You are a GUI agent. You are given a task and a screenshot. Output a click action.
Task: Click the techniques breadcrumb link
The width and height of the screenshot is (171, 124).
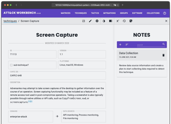[10, 21]
